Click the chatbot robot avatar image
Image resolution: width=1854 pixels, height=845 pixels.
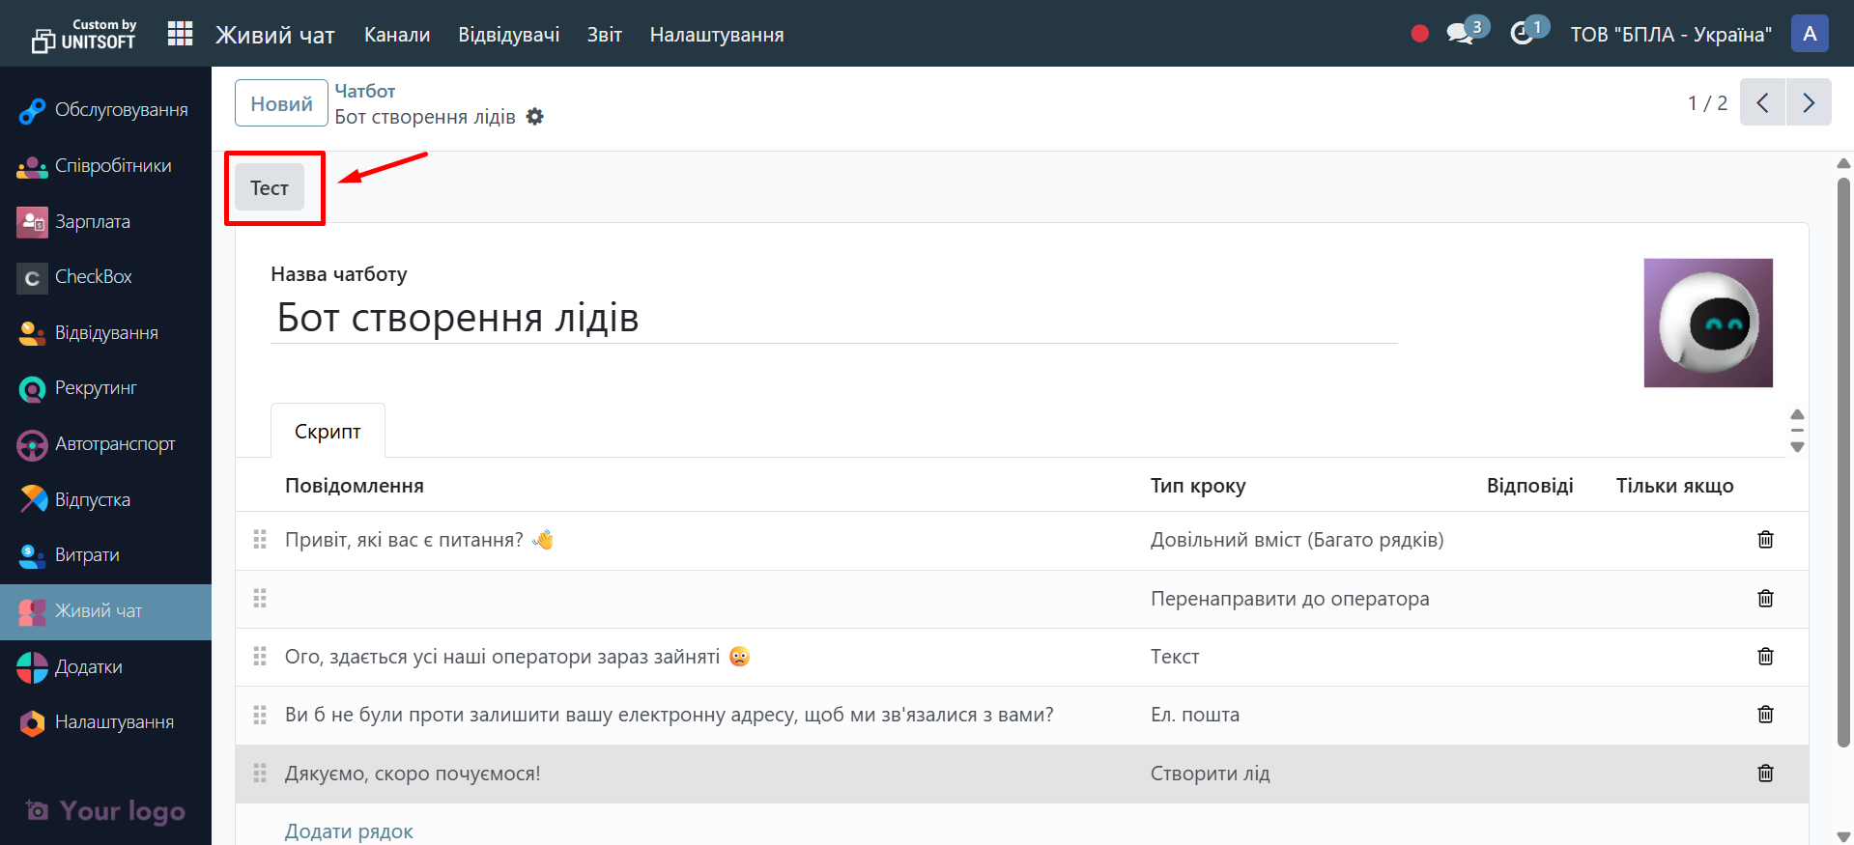1708,323
